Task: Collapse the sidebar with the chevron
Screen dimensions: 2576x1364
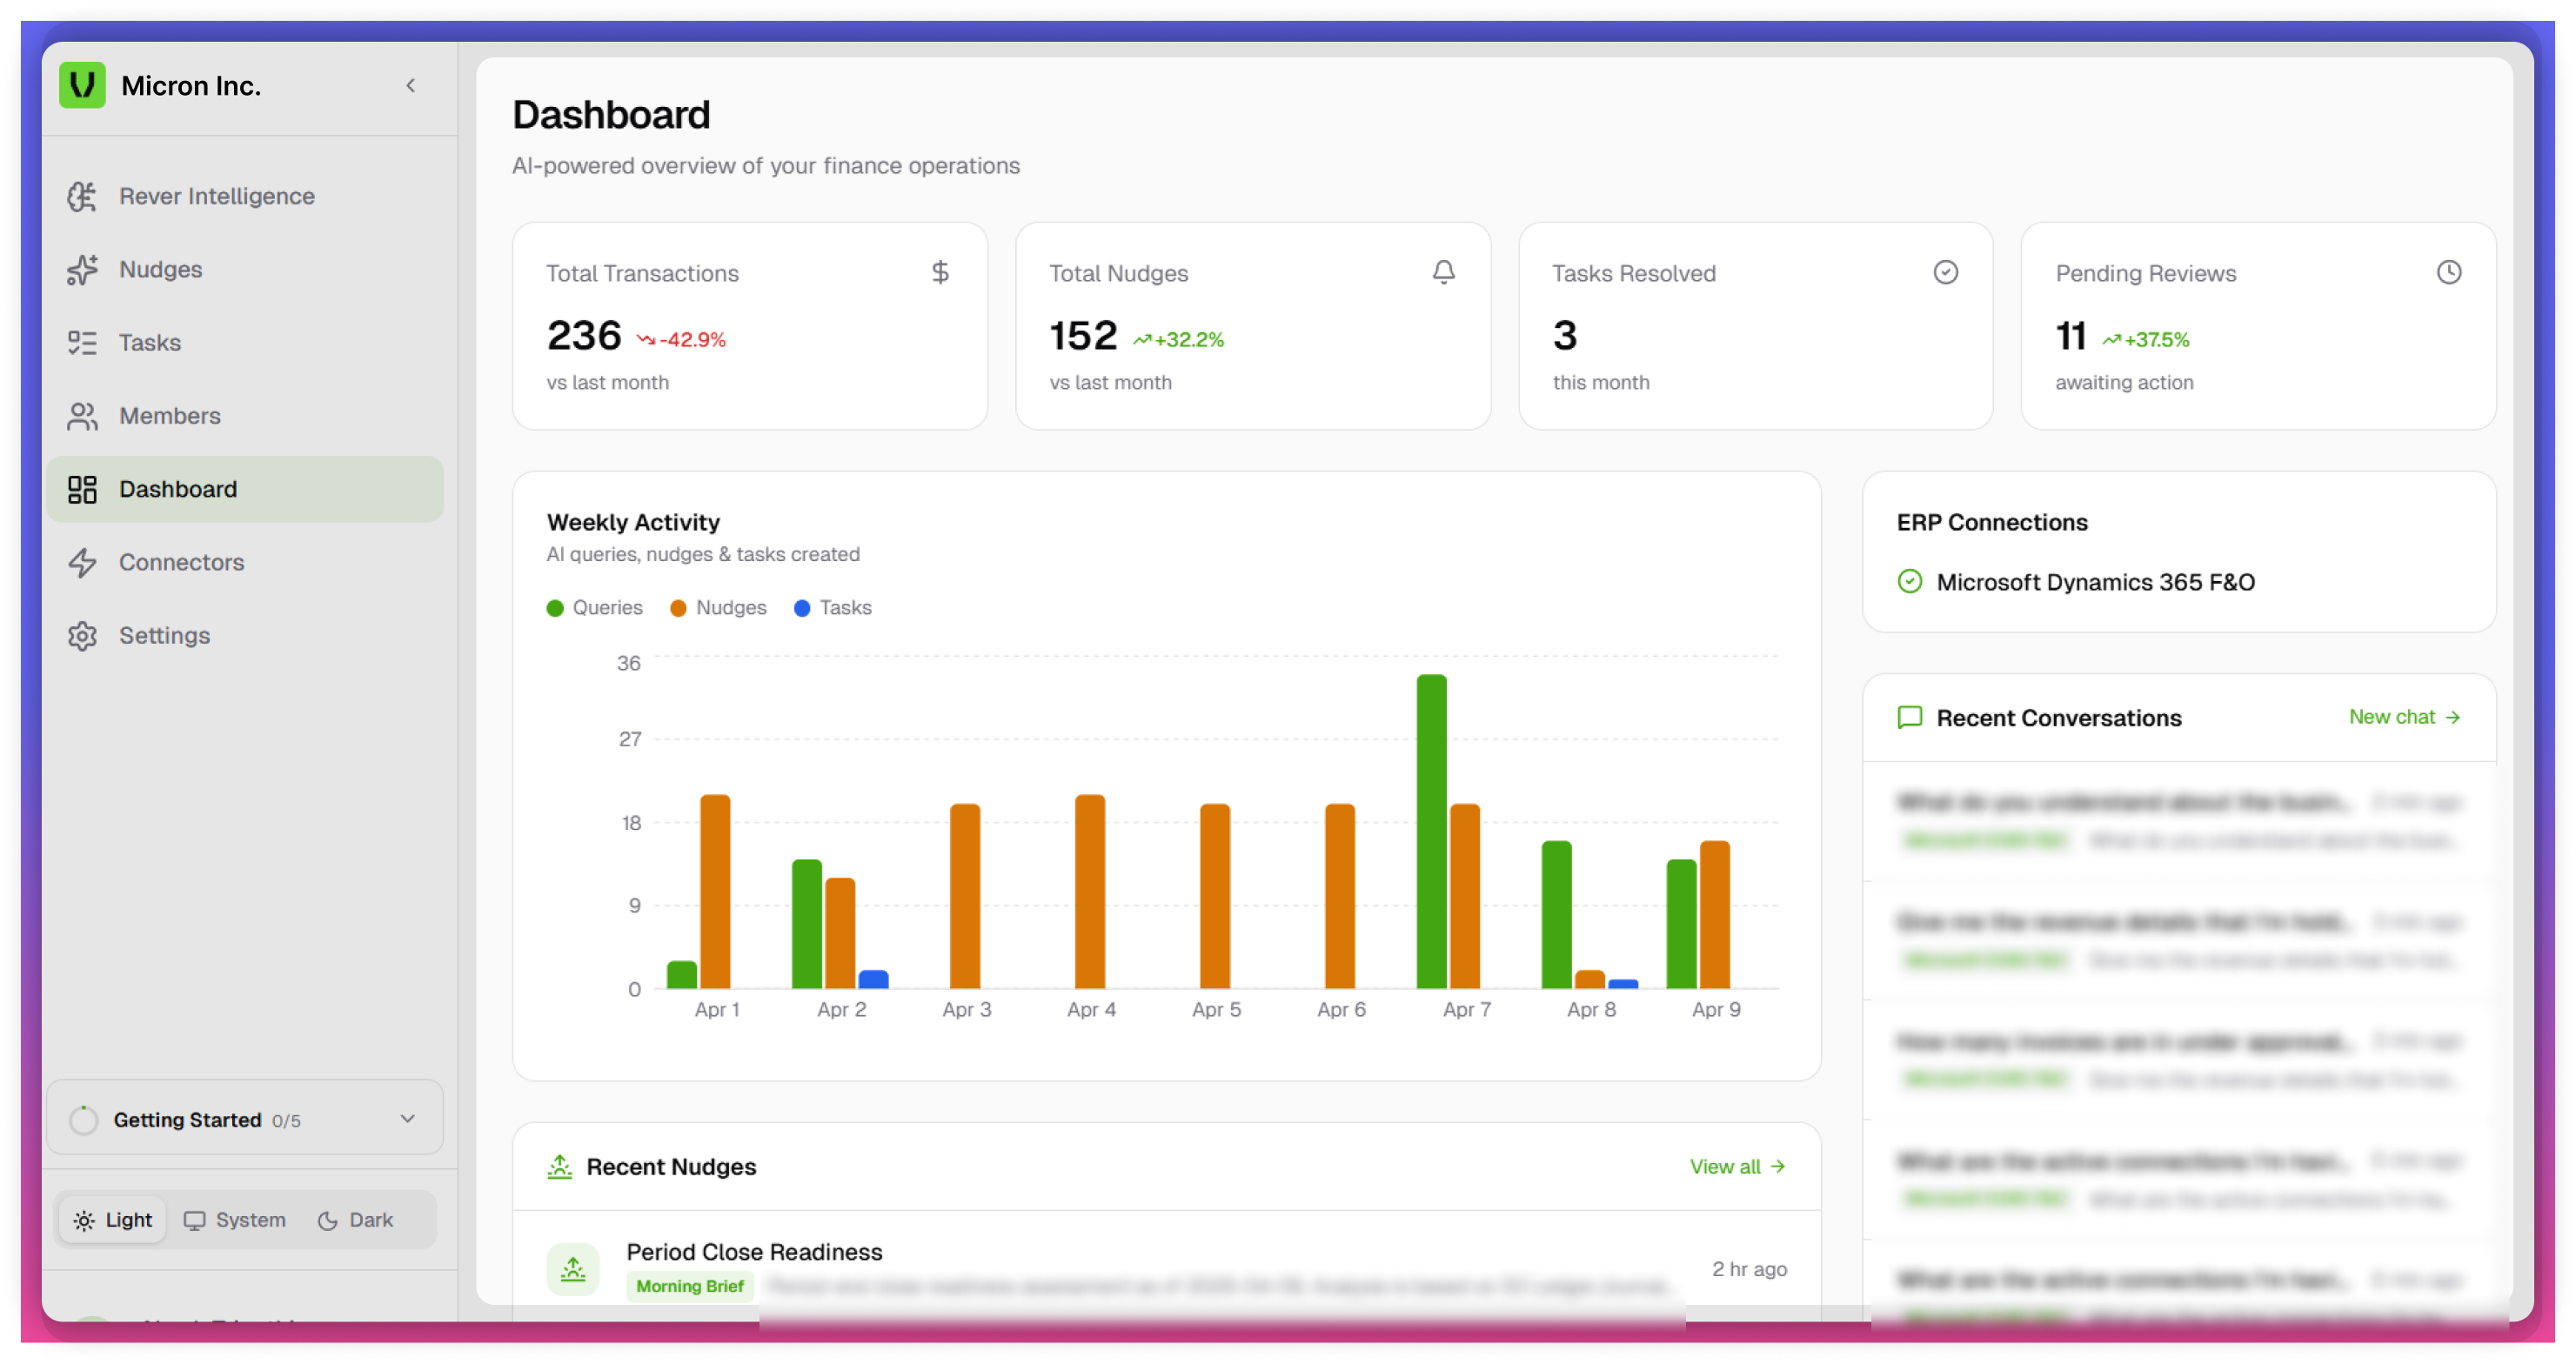Action: pos(410,86)
